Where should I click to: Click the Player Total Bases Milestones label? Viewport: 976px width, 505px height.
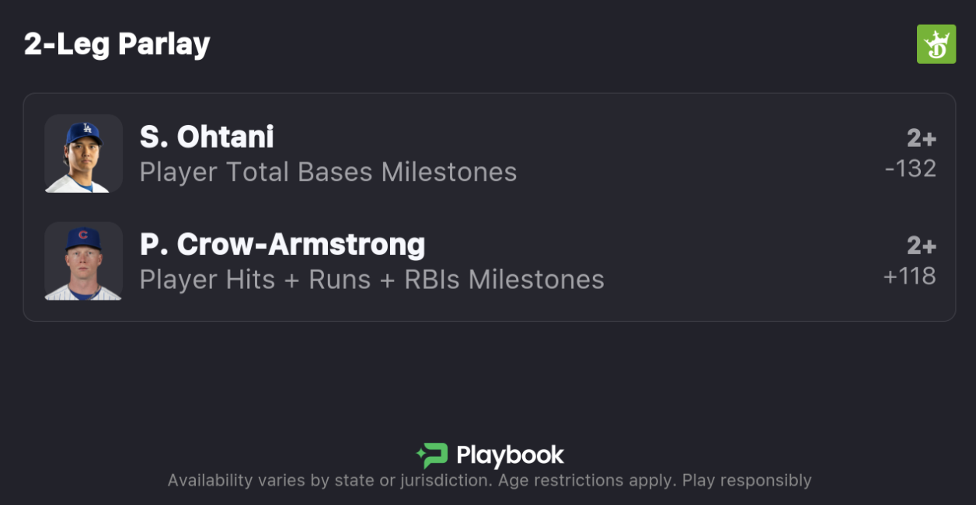328,172
